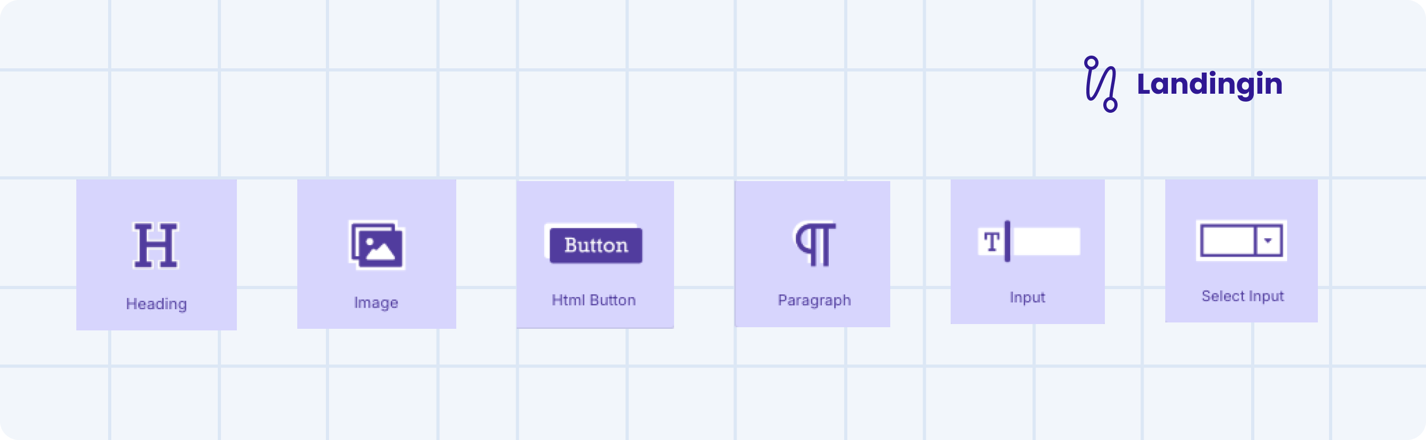The height and width of the screenshot is (440, 1426).
Task: Click the mountain picture inside Image icon
Action: pos(380,249)
